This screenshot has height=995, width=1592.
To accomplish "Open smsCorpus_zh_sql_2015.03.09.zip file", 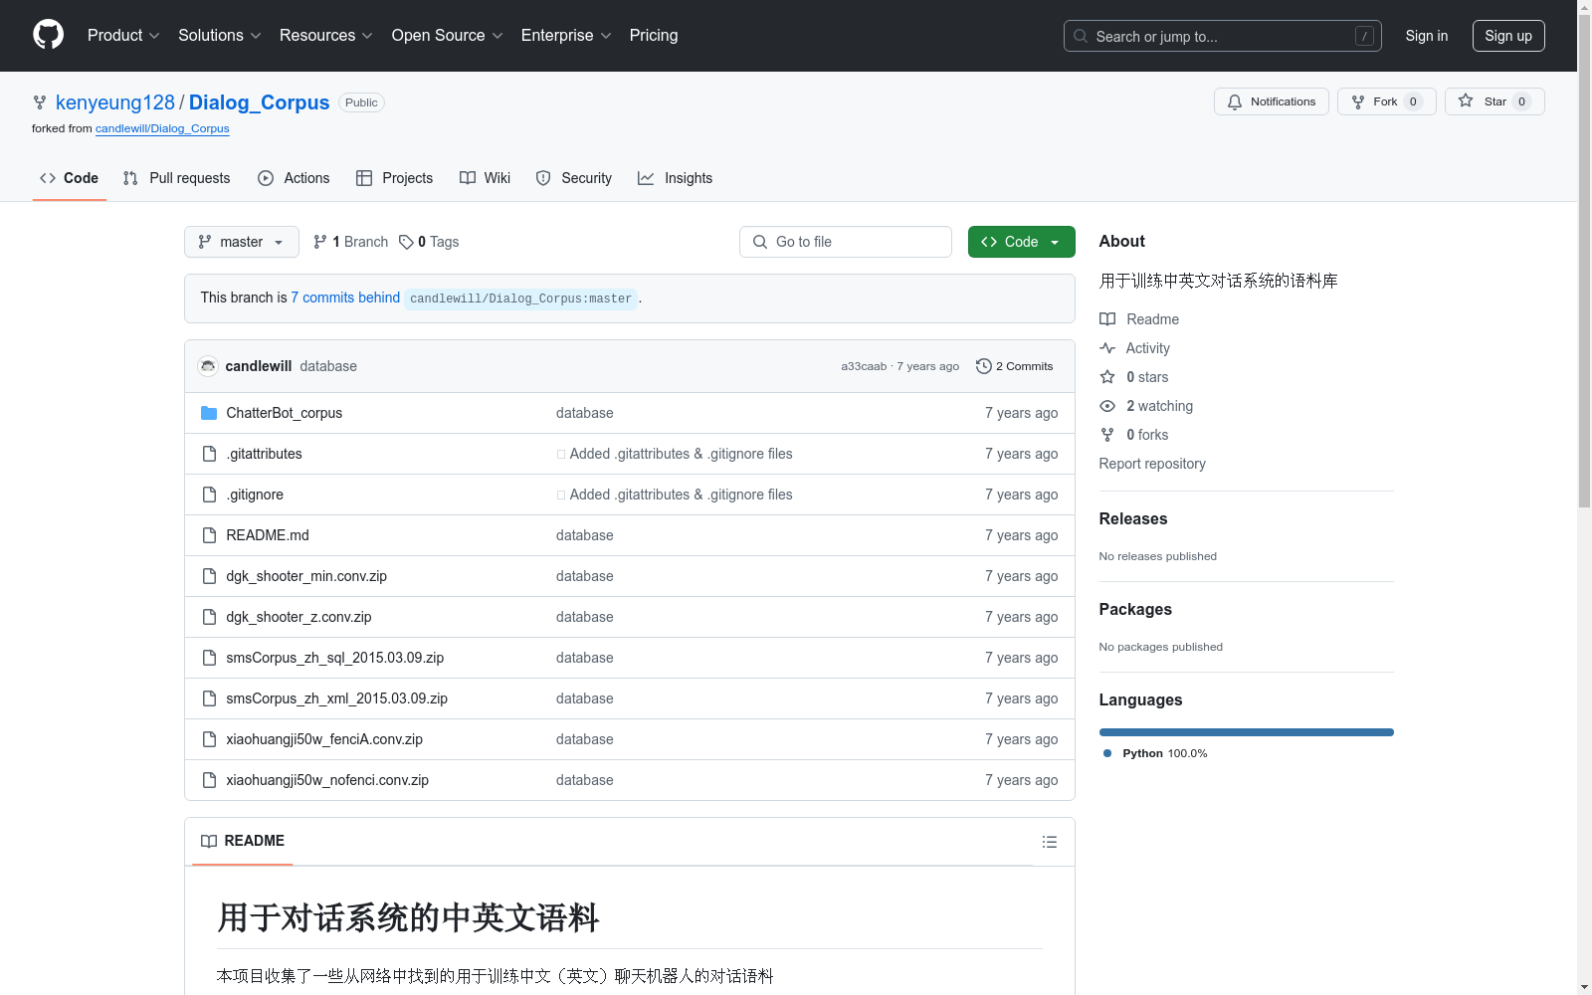I will pos(335,658).
